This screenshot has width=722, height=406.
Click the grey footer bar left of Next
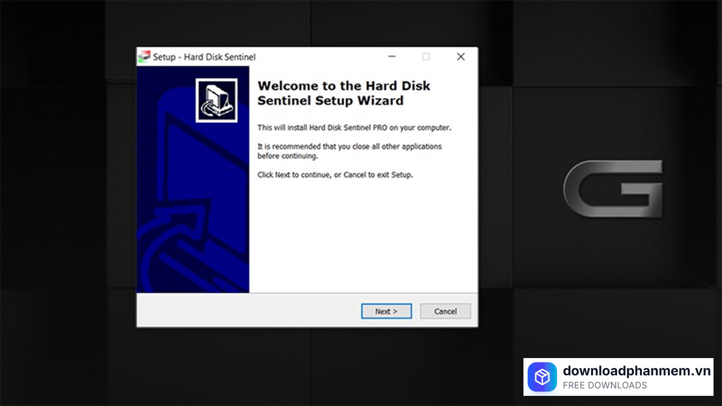tap(248, 310)
